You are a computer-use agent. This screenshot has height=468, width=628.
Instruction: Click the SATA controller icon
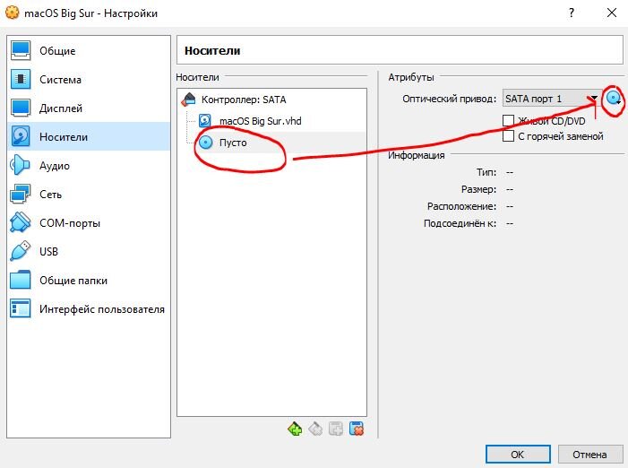[x=188, y=100]
